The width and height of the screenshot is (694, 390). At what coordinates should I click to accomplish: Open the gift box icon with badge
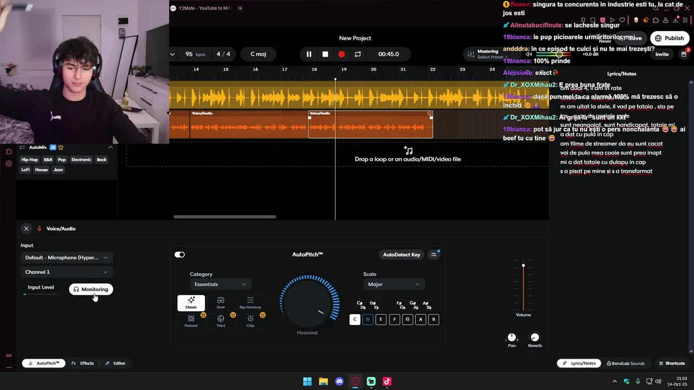pyautogui.click(x=684, y=54)
